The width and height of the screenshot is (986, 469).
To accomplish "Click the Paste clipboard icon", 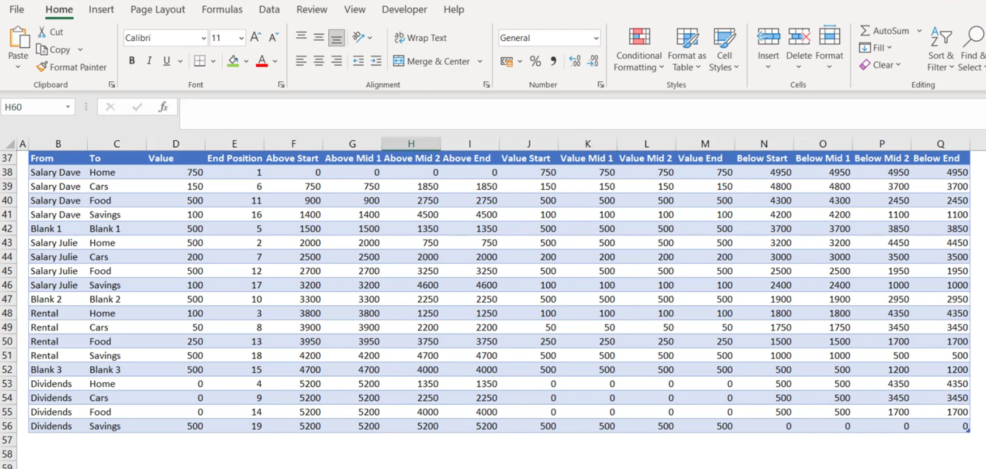I will 18,38.
